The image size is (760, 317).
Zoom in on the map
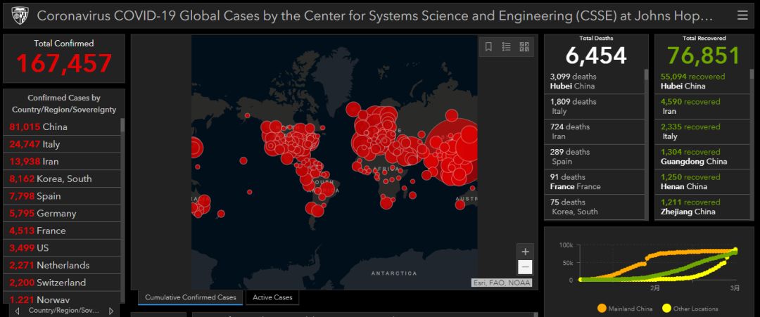[x=525, y=252]
